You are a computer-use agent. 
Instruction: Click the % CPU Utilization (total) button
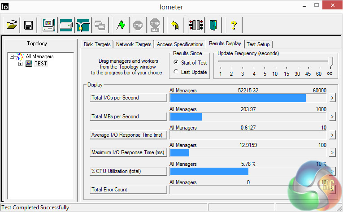(128, 171)
